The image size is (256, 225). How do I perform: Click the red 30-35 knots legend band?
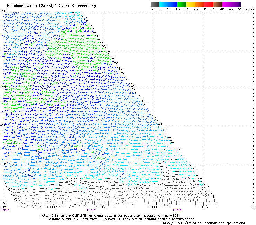[x=209, y=4]
